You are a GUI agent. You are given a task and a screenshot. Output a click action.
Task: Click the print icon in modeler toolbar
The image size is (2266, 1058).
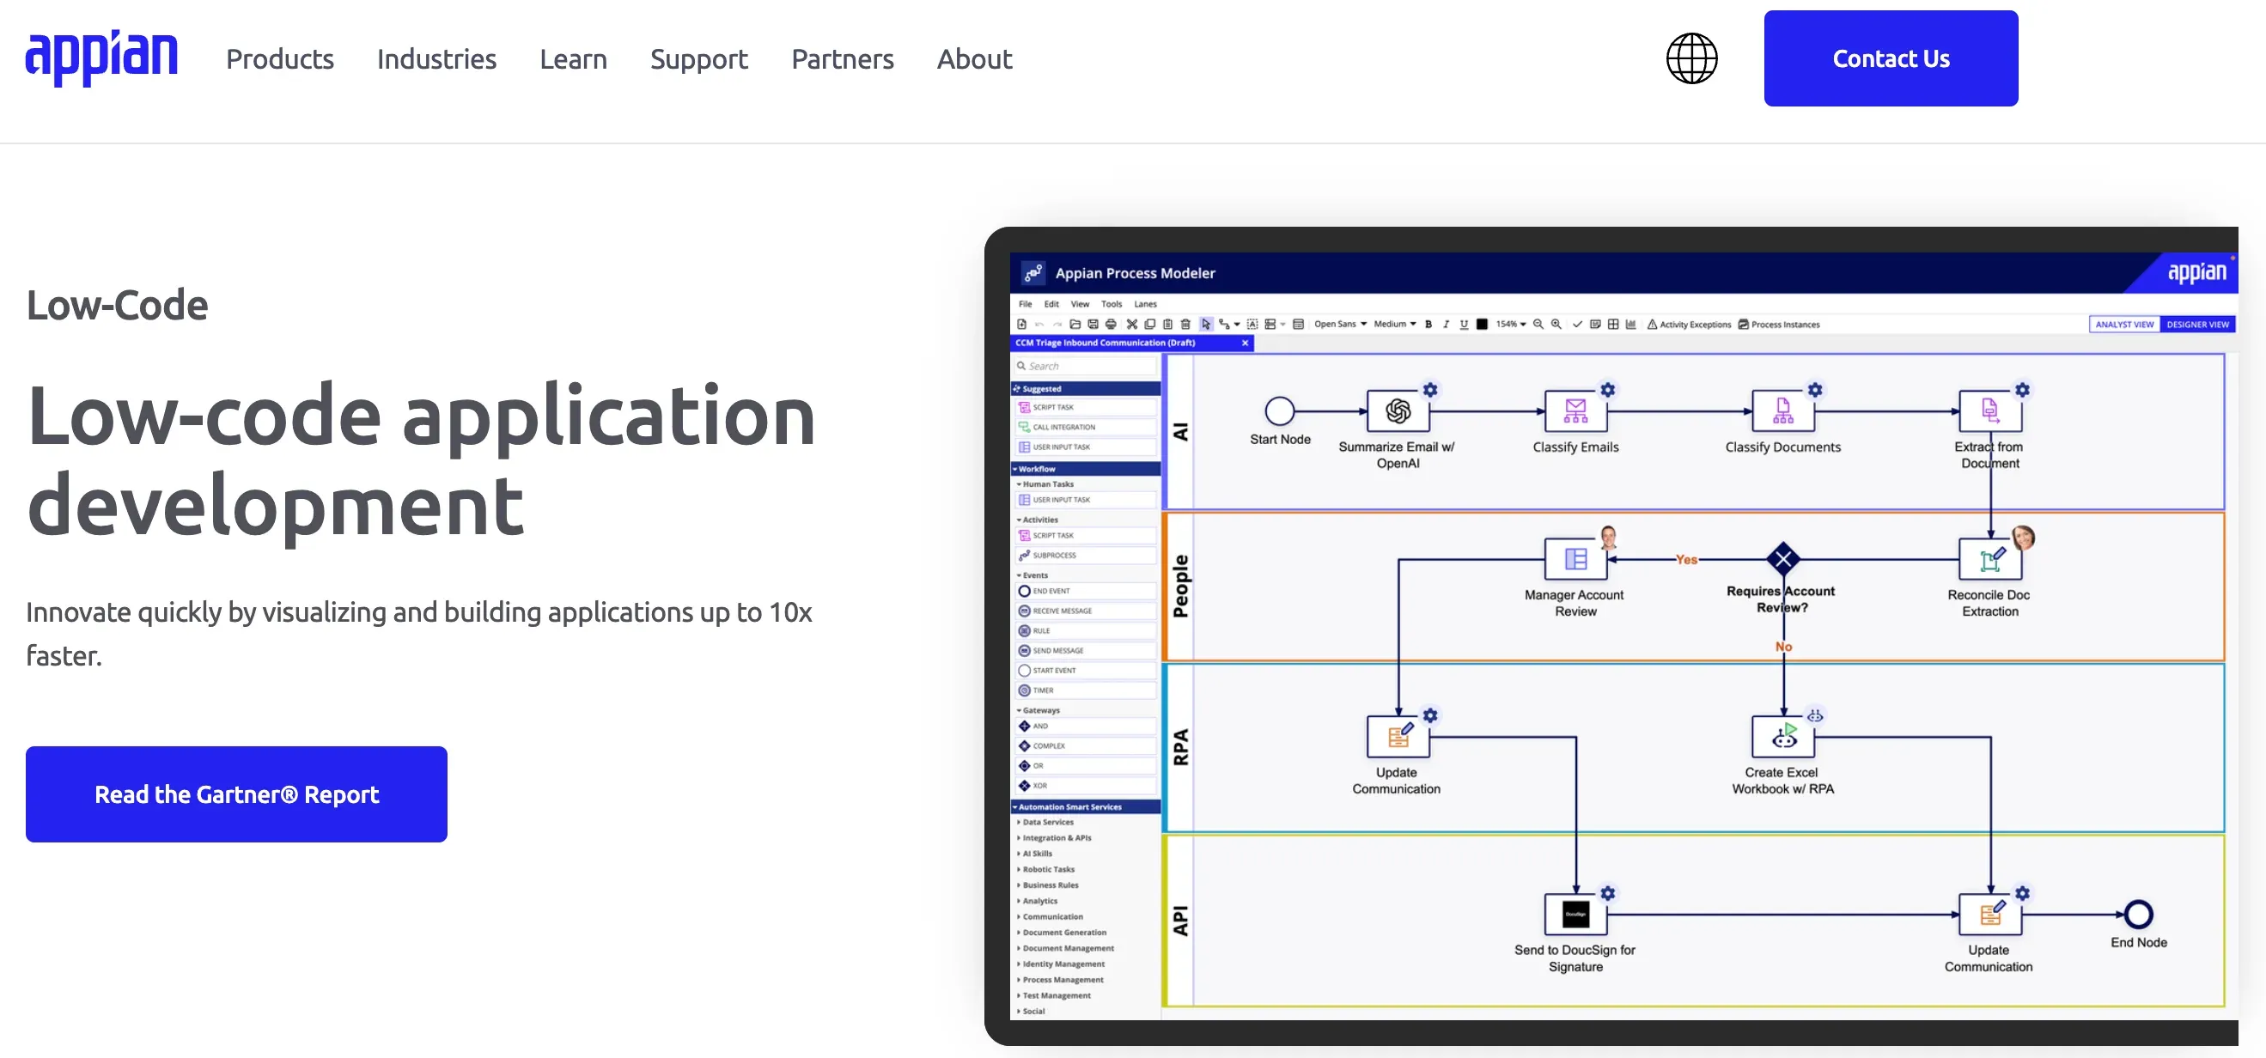1110,325
